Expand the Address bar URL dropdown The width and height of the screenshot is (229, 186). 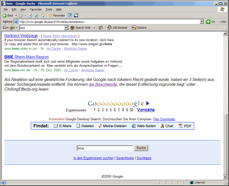tap(202, 22)
